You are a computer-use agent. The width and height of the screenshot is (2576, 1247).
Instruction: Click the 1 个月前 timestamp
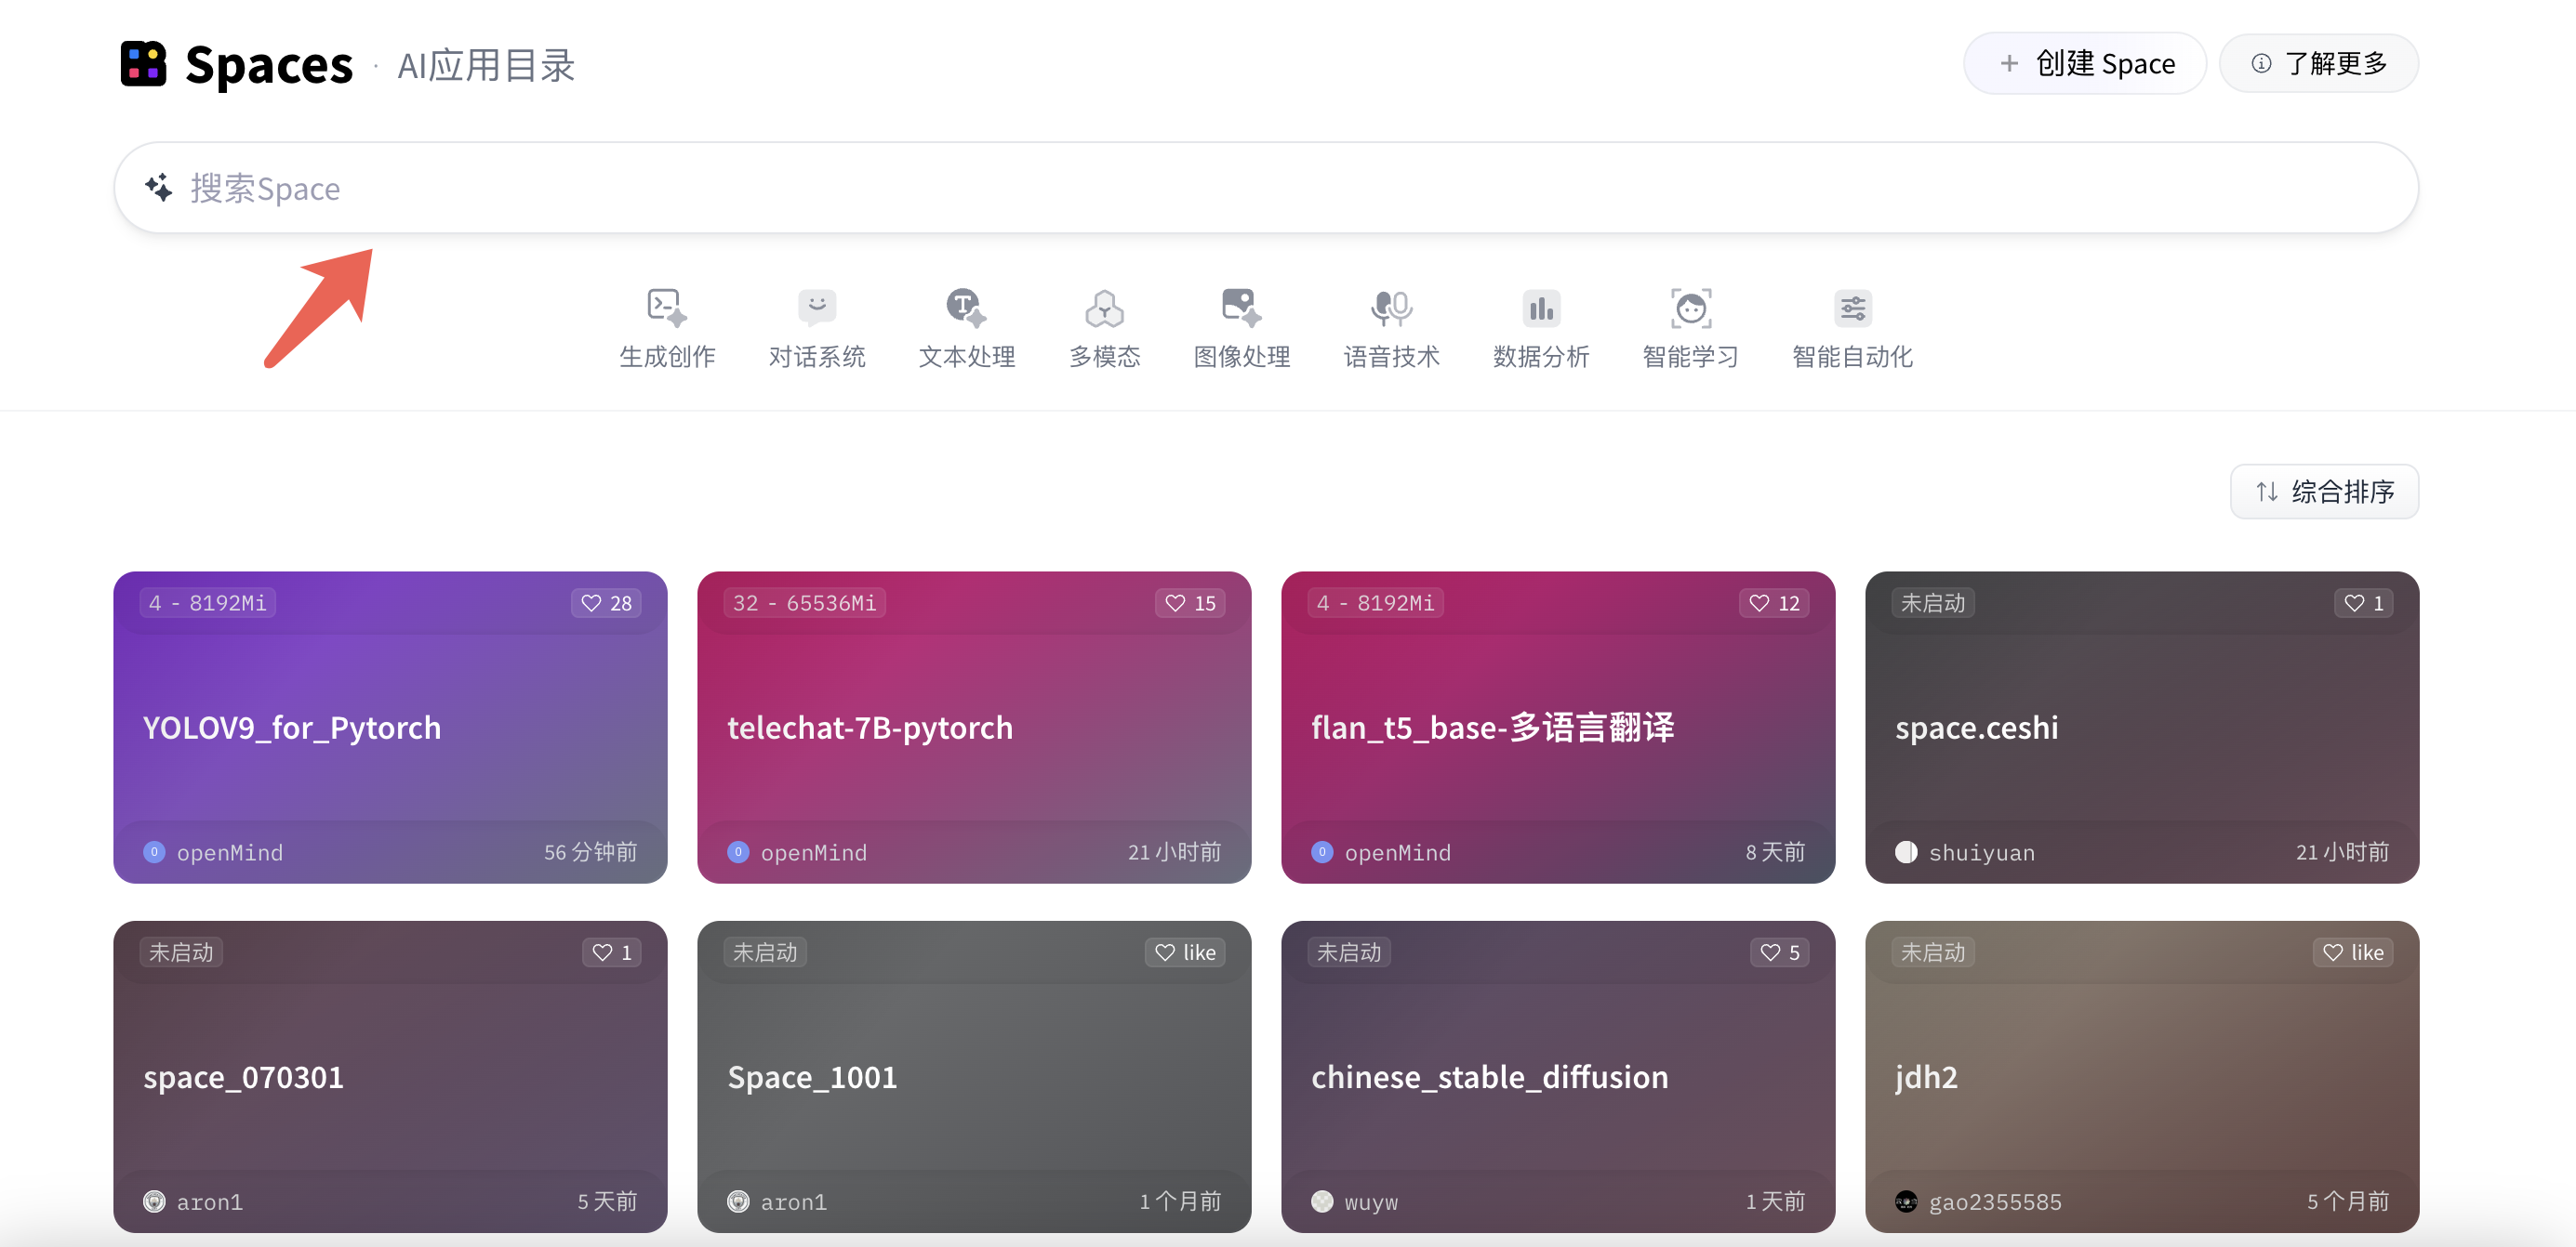(x=1180, y=1202)
